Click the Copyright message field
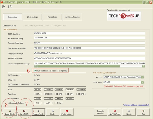 (x=90, y=53)
